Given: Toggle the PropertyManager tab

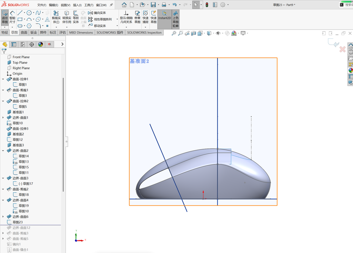Looking at the screenshot, I should [x=13, y=44].
